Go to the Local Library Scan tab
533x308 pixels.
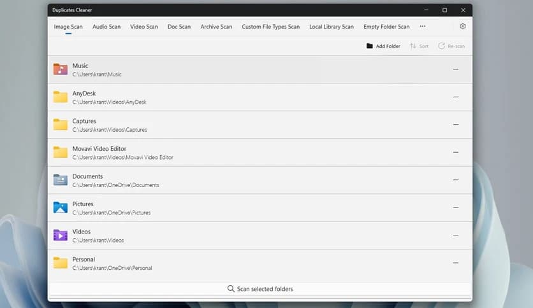pyautogui.click(x=332, y=27)
